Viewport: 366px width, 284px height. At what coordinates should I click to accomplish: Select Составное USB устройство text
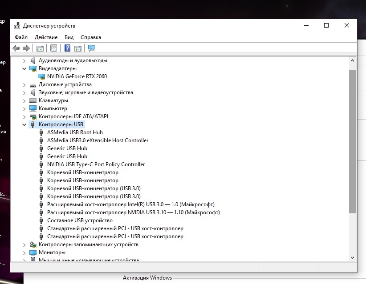coord(80,220)
